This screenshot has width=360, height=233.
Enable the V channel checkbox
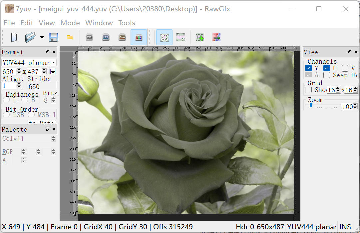(x=345, y=68)
